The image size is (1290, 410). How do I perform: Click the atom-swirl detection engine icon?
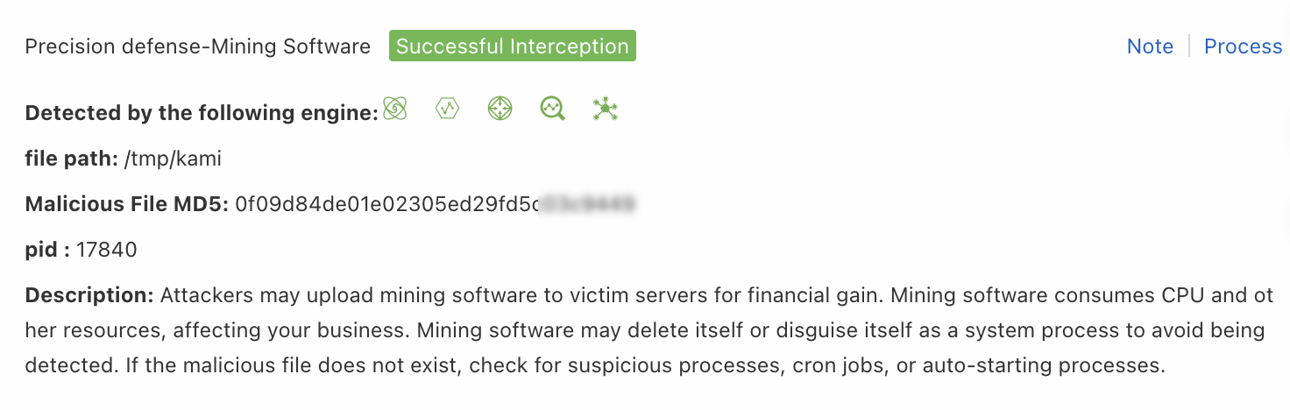pos(395,109)
